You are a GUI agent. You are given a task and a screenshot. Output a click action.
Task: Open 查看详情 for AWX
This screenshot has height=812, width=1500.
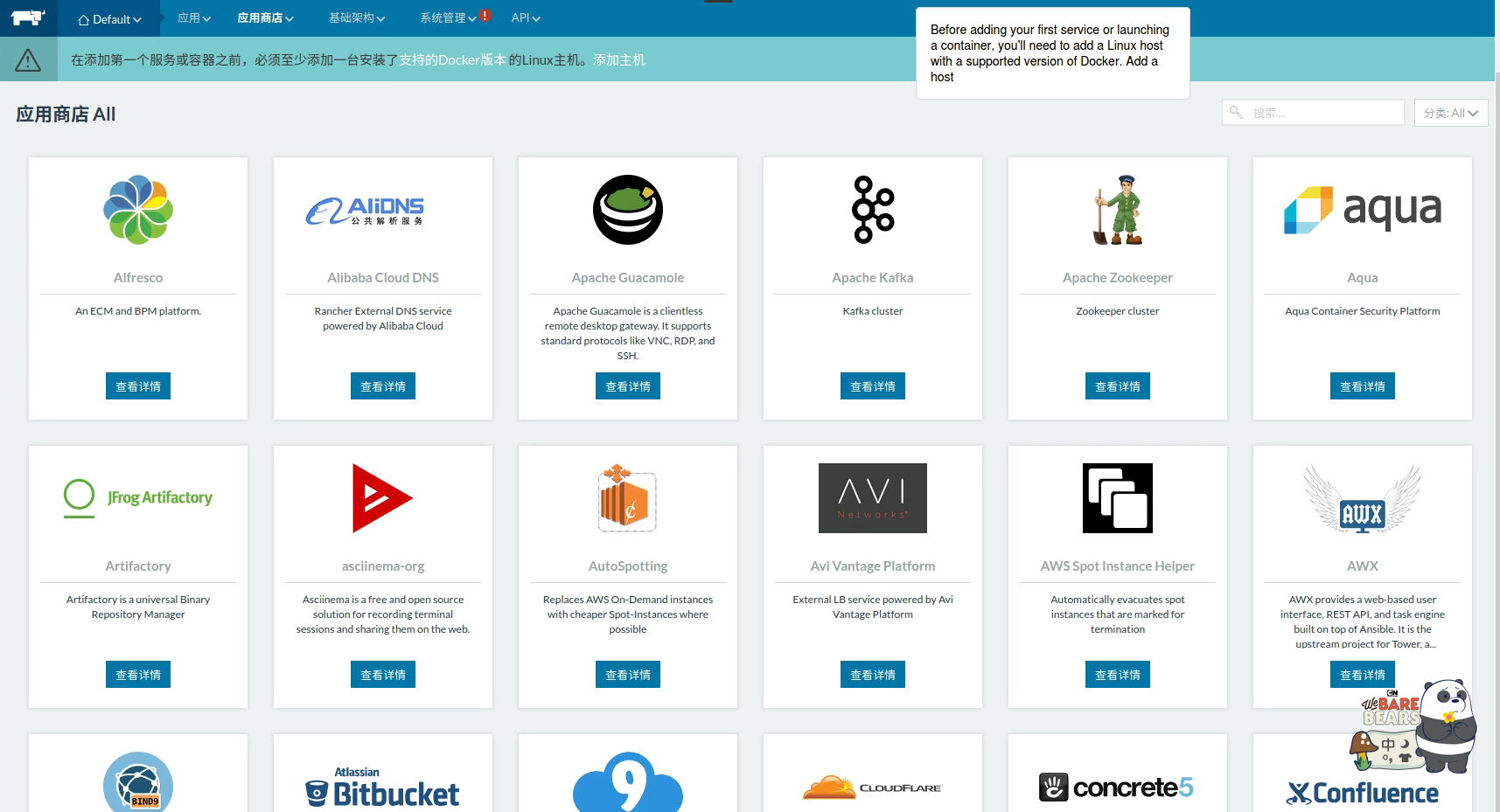pos(1363,675)
